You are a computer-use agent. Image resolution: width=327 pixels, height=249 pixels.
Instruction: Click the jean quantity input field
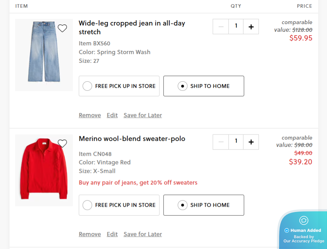(x=236, y=26)
